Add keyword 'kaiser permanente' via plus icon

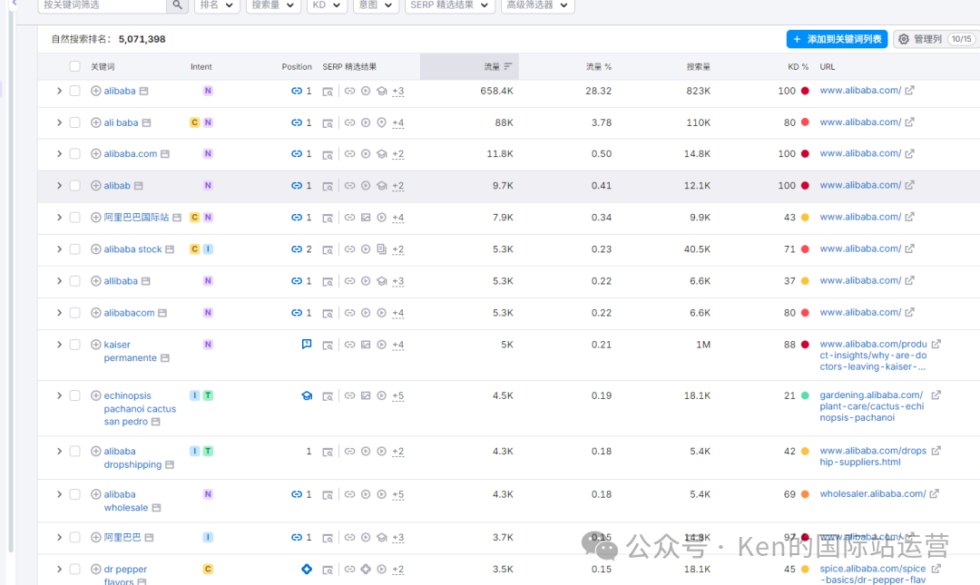tap(95, 345)
